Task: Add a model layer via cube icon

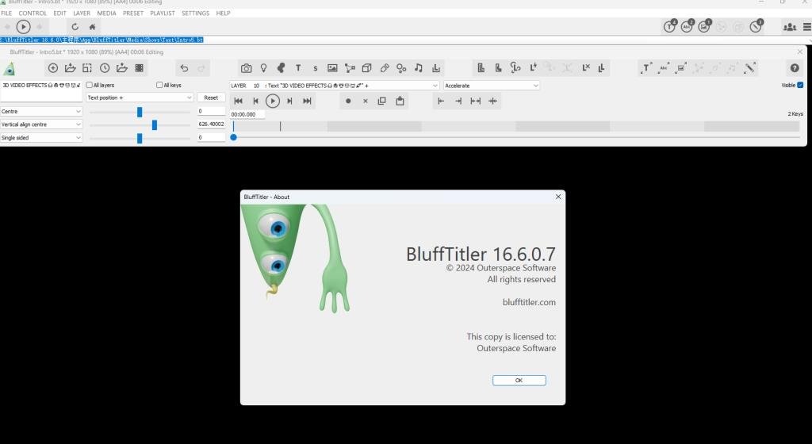Action: [366, 68]
